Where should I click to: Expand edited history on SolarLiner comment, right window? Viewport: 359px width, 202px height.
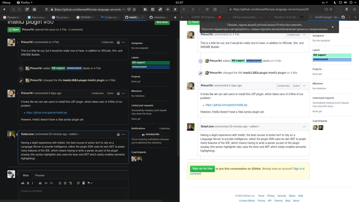tap(255, 127)
